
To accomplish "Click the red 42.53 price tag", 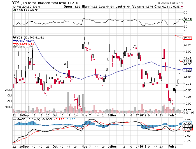I will tap(187, 38).
